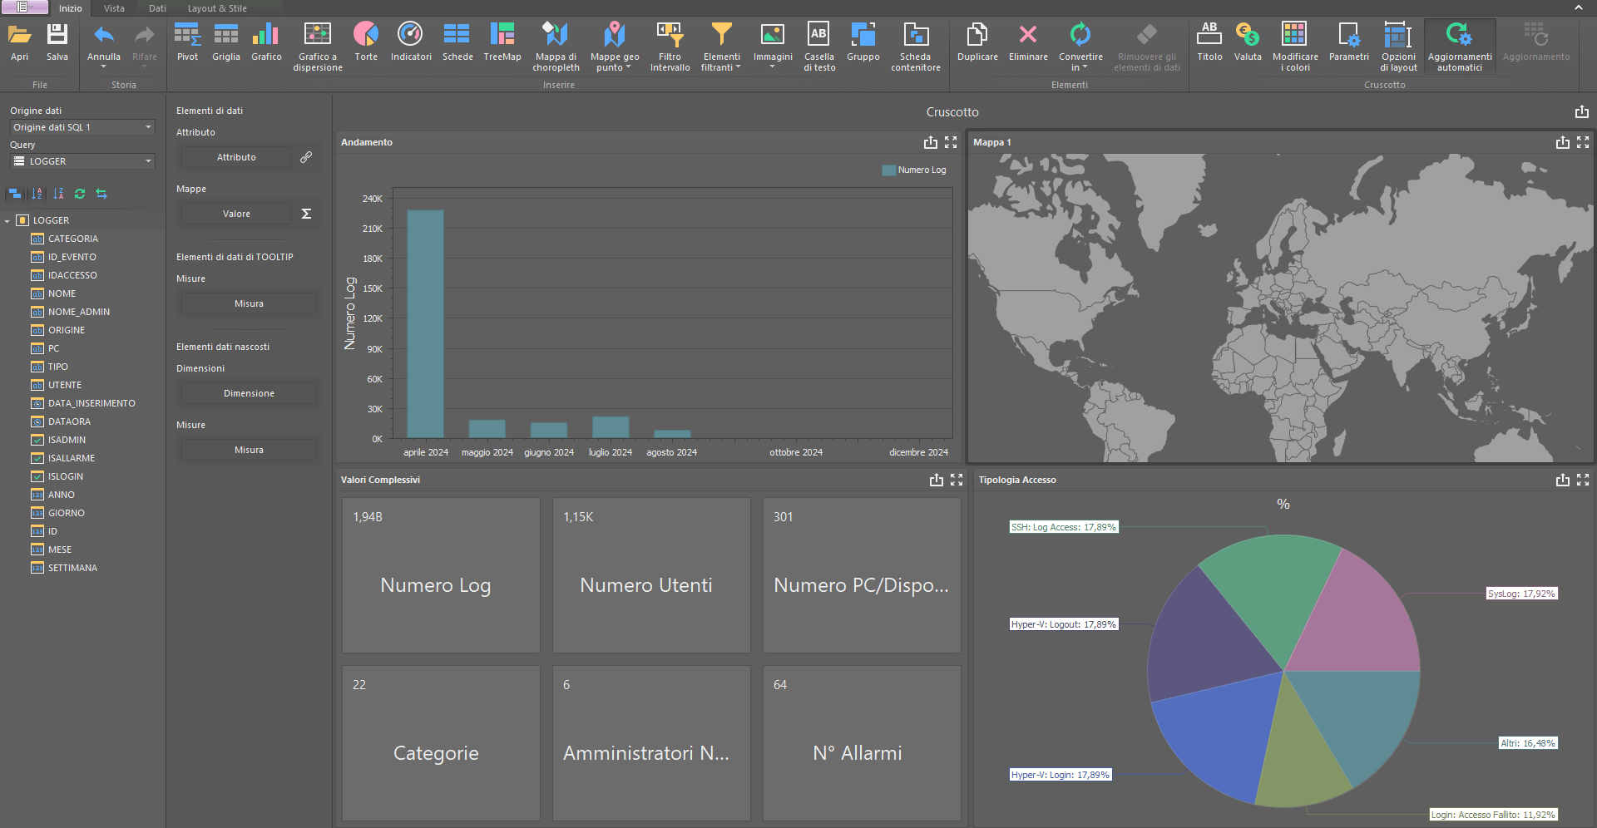Select the CATEGORIA field
This screenshot has height=828, width=1597.
pos(72,239)
